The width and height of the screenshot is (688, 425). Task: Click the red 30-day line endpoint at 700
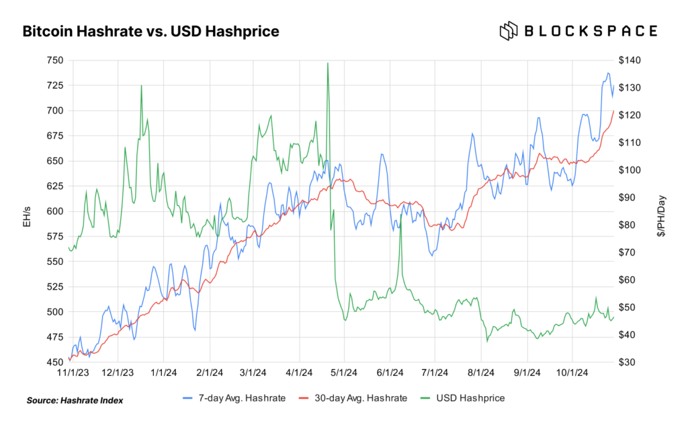pos(613,111)
